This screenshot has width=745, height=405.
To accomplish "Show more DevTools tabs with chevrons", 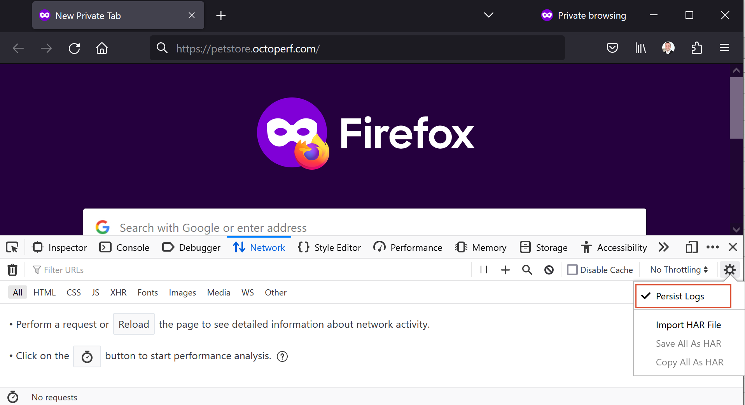I will click(x=664, y=247).
